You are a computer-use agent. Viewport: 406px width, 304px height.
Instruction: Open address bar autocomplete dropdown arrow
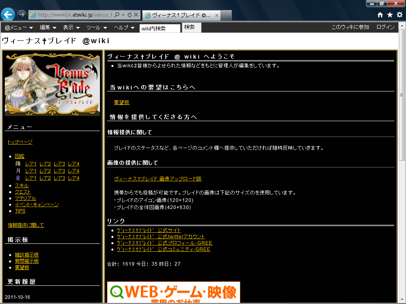pos(123,15)
